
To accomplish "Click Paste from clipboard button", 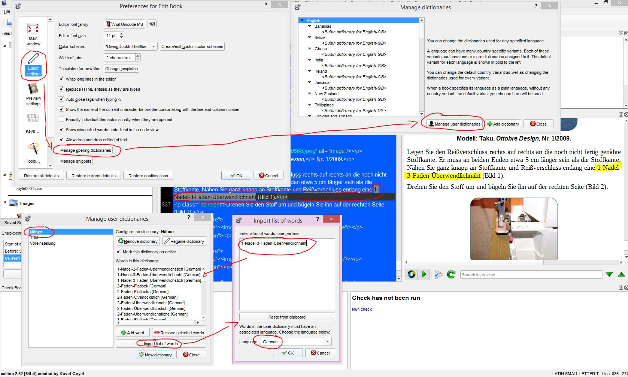I will point(287,317).
